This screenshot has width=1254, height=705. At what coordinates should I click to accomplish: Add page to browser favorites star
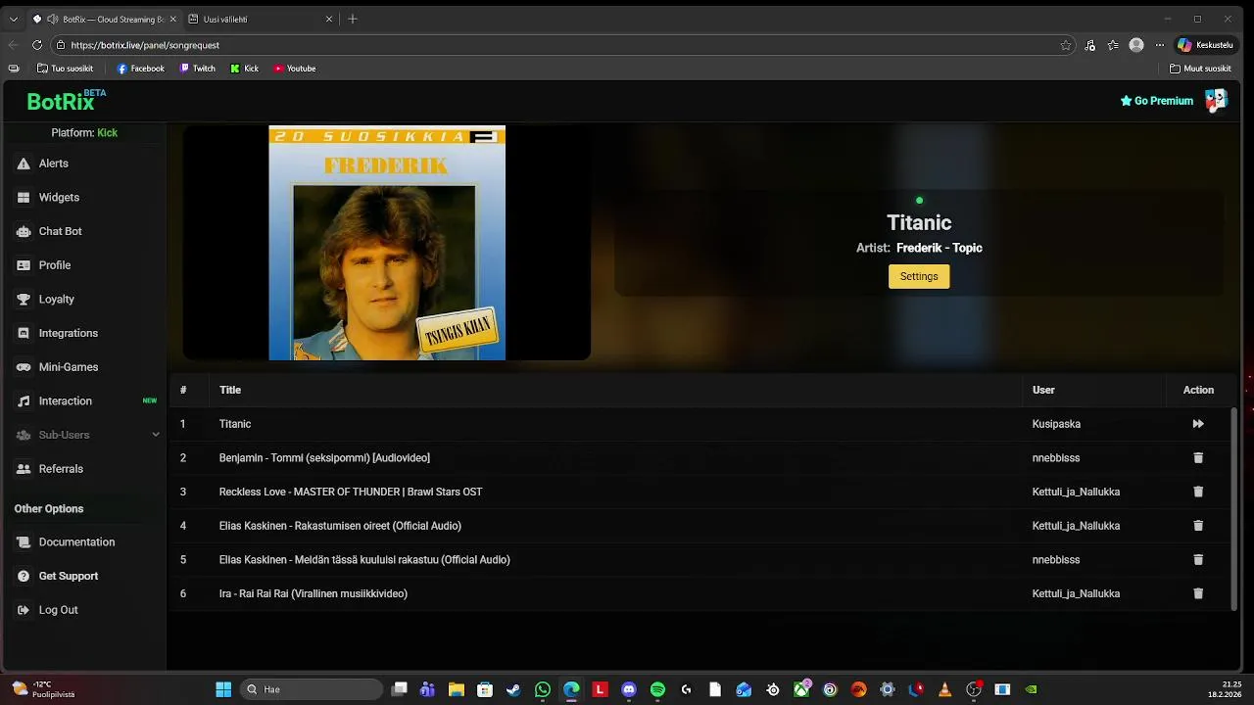pos(1066,45)
